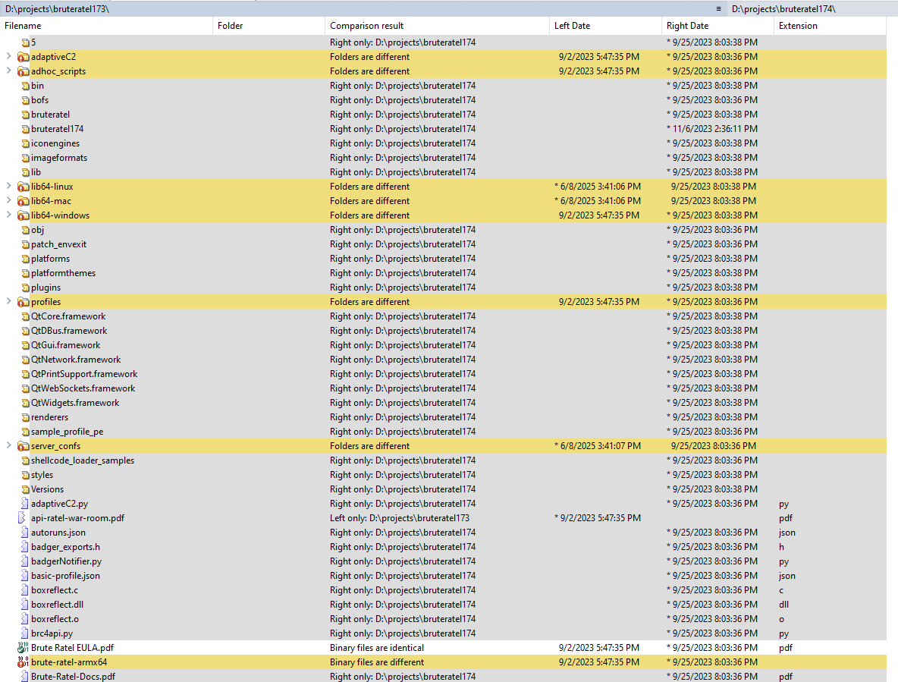Click the api-ratel-war-room.pdf left-only file icon
898x682 pixels.
tap(22, 517)
